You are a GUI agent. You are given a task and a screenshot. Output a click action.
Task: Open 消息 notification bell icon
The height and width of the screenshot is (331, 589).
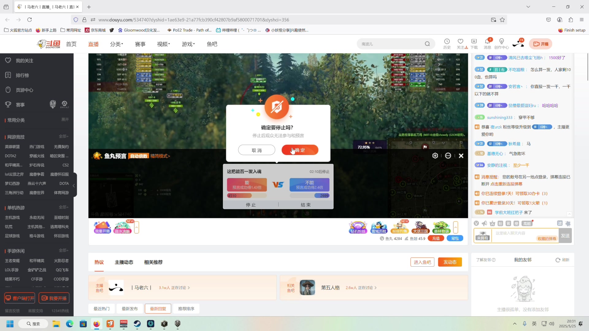(x=487, y=44)
